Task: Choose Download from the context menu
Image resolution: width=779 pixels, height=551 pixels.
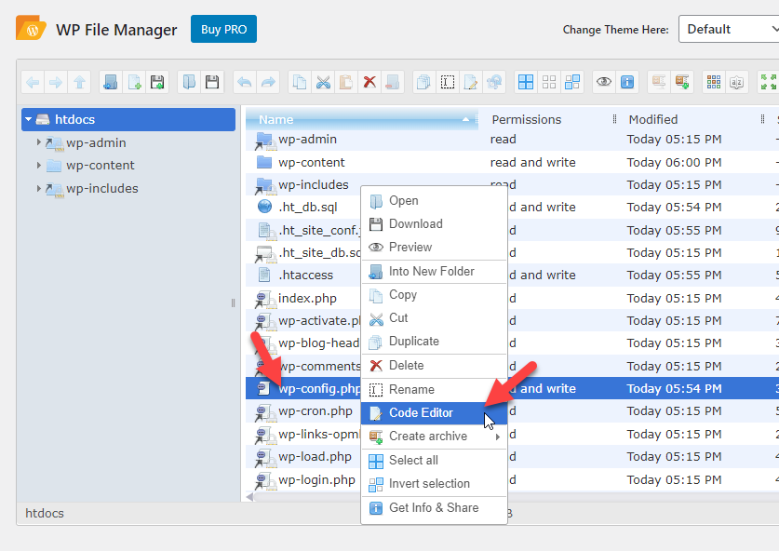Action: pyautogui.click(x=435, y=224)
